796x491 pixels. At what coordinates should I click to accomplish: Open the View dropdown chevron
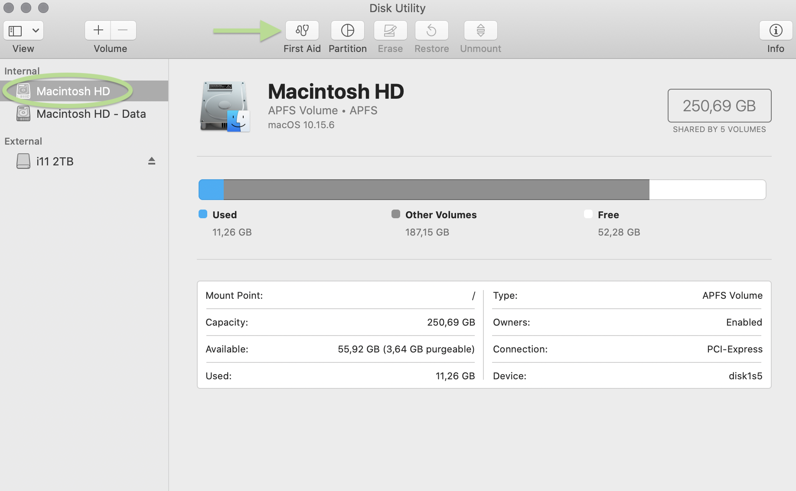click(x=36, y=31)
